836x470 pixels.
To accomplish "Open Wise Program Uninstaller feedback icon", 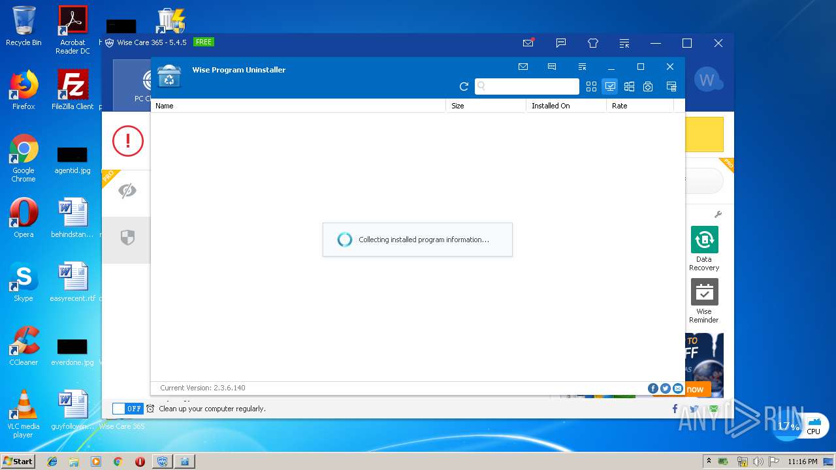I will [552, 67].
